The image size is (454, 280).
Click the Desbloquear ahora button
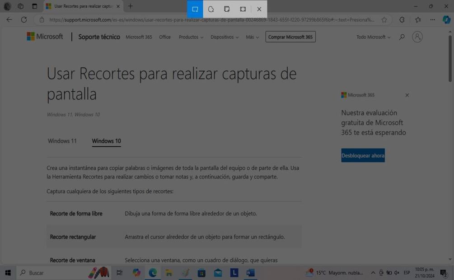[363, 155]
